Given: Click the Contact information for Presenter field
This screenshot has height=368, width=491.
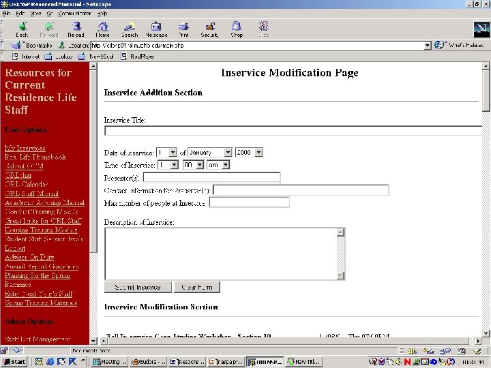Looking at the screenshot, I should (301, 189).
